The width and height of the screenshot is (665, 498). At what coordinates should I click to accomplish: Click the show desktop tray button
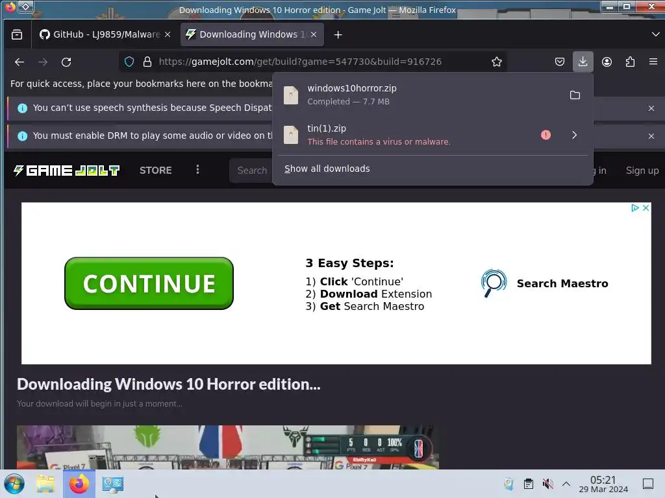[648, 484]
